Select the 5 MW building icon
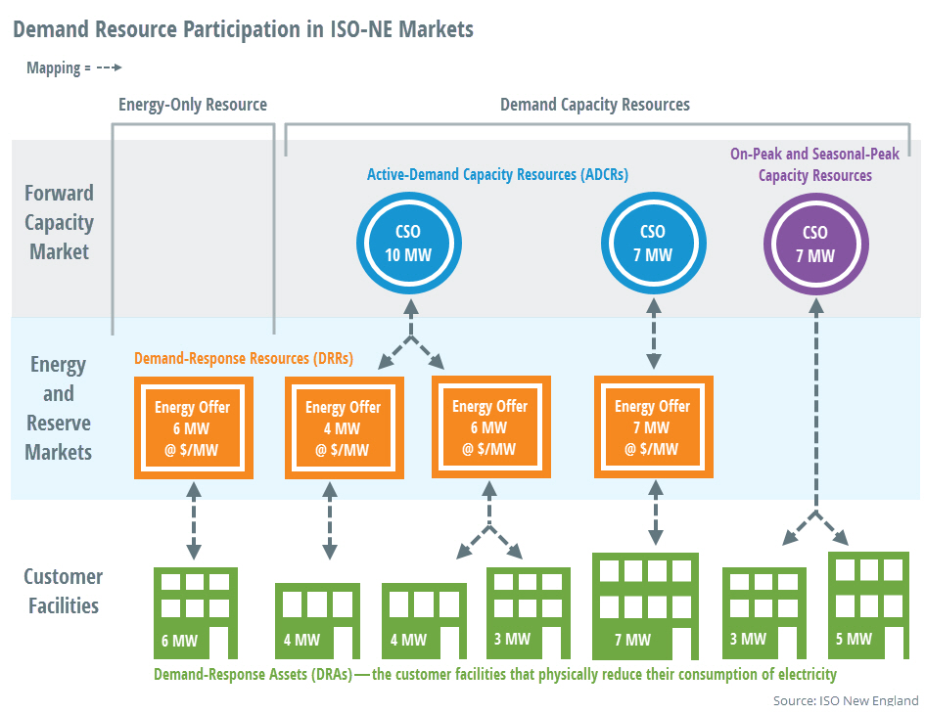925x715 pixels. (867, 606)
